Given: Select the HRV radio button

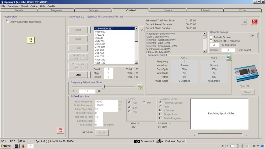Looking at the screenshot, I should (129, 112).
